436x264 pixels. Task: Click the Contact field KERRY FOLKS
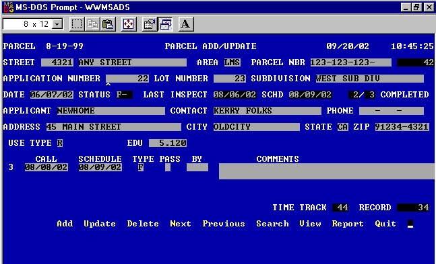268,111
